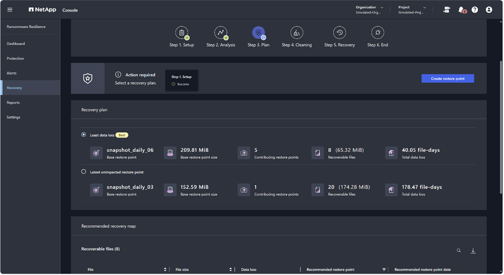
Task: Go to Dashboard in the sidebar
Action: click(x=16, y=44)
